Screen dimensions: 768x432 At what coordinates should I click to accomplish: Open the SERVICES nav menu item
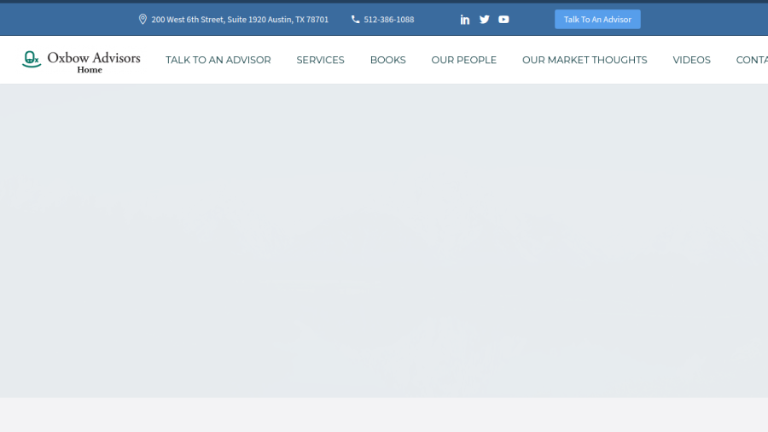pos(320,60)
